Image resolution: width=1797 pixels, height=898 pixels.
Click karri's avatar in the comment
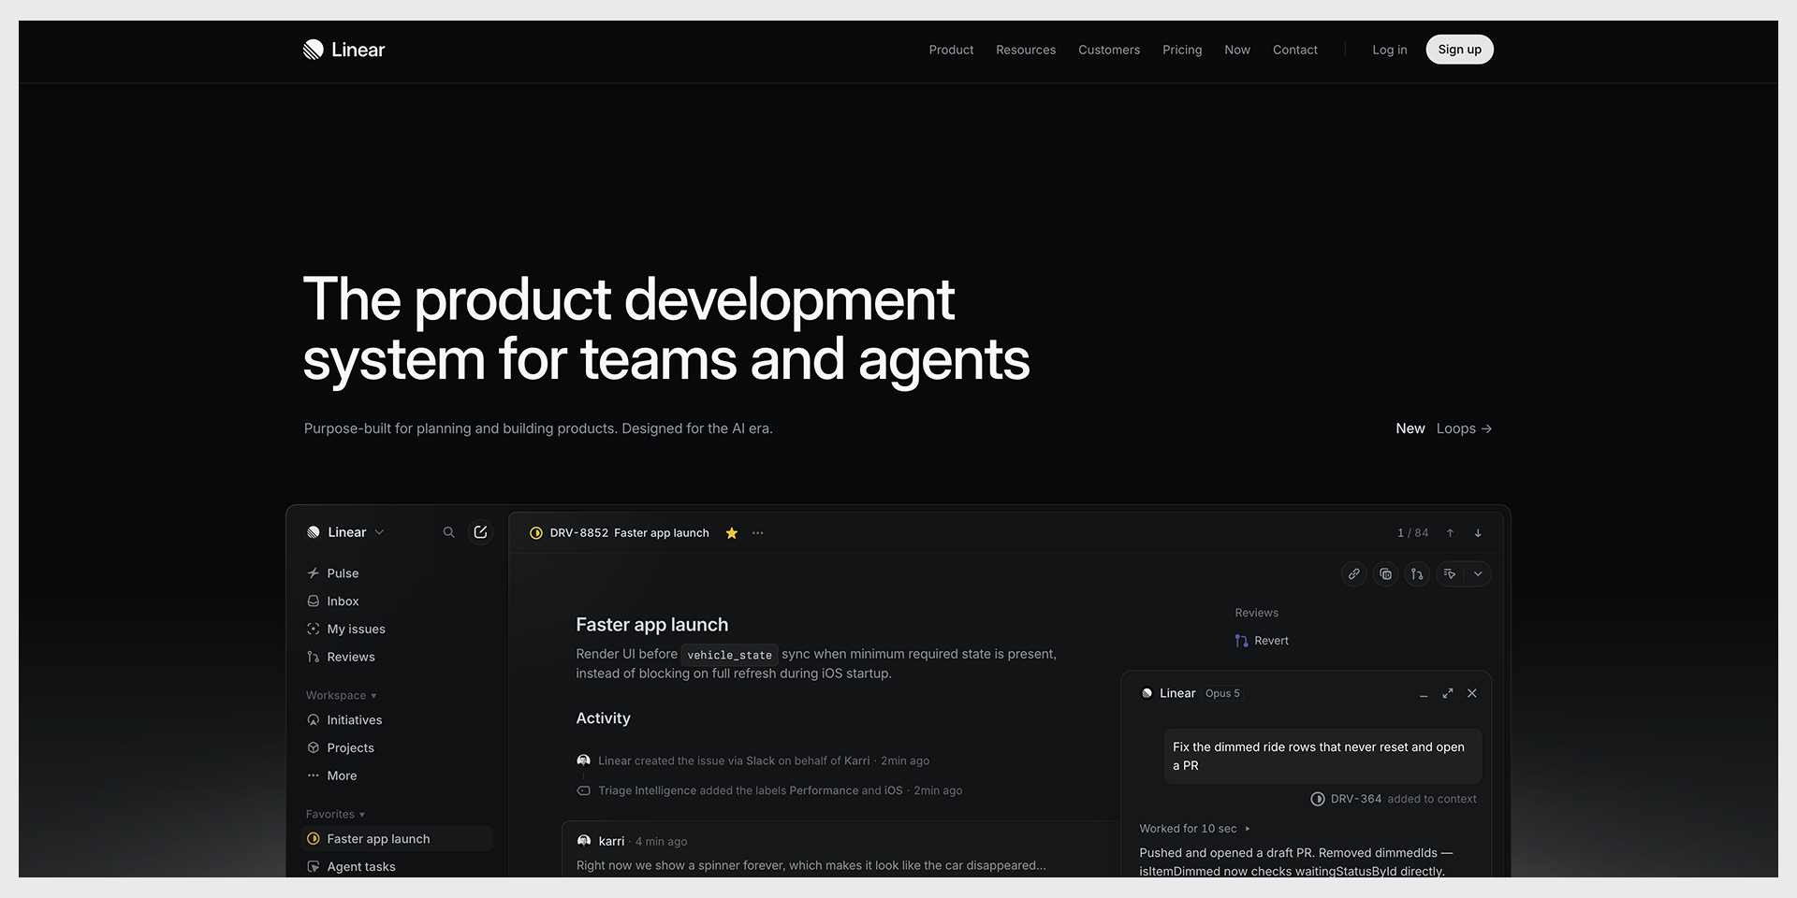584,841
